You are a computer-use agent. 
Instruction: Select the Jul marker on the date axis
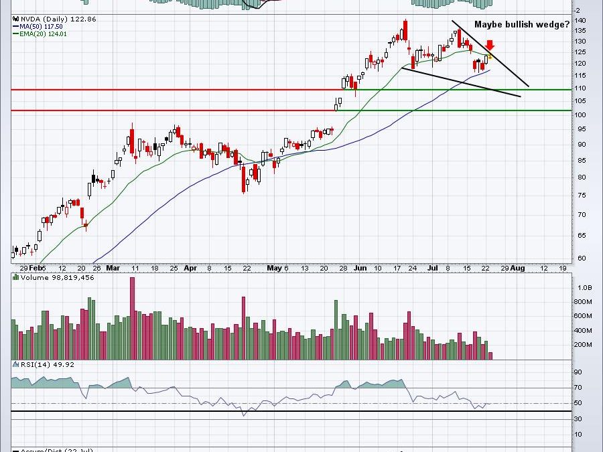point(433,268)
